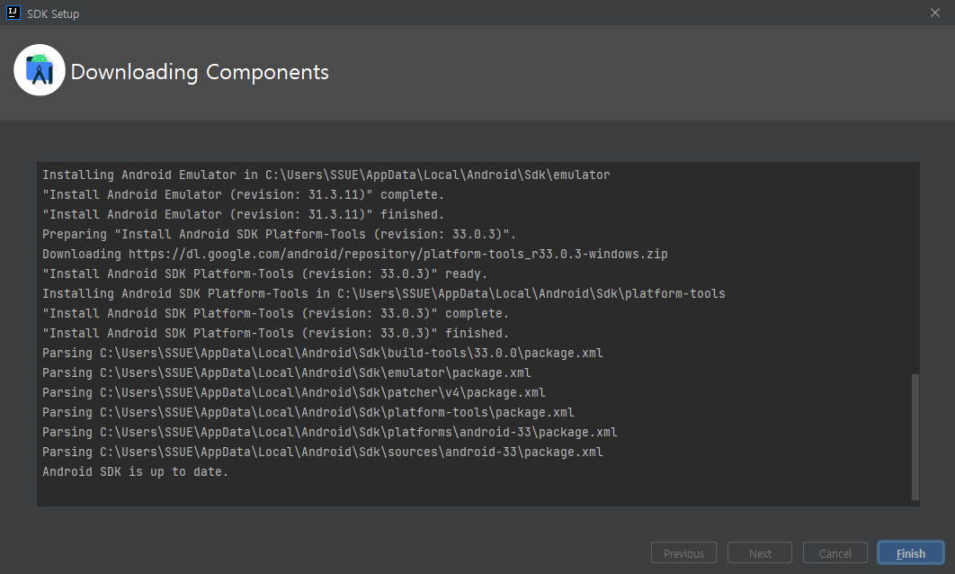This screenshot has width=955, height=574.
Task: Click the 'Parsing ...Sdk\emulator\package.xml' line
Action: pyautogui.click(x=286, y=372)
